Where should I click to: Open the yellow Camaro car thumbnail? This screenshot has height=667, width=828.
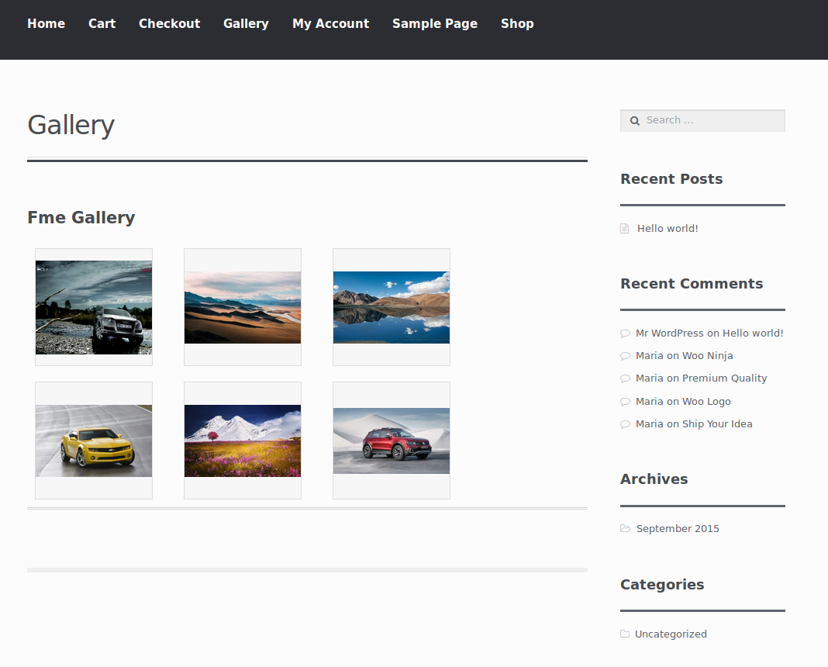click(94, 441)
